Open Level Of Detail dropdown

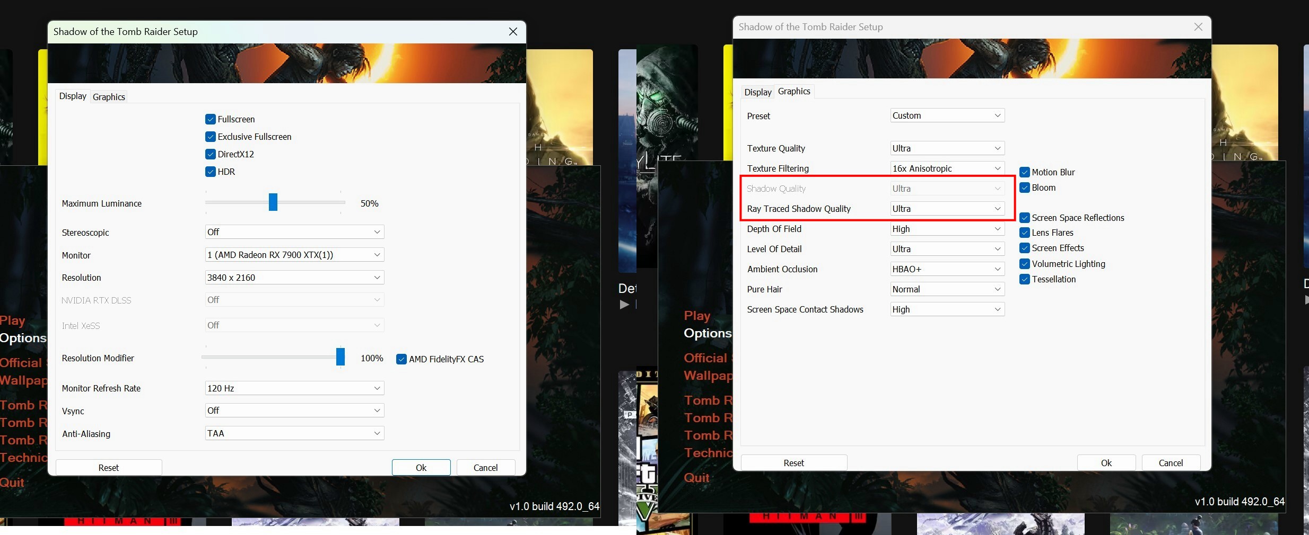(947, 249)
